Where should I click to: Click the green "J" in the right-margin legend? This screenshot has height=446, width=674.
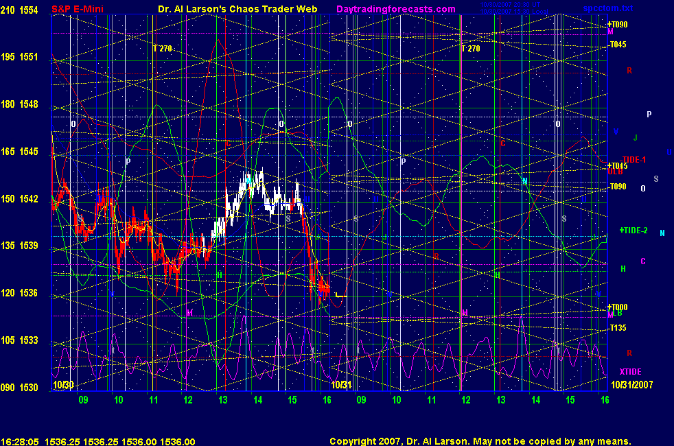click(636, 138)
